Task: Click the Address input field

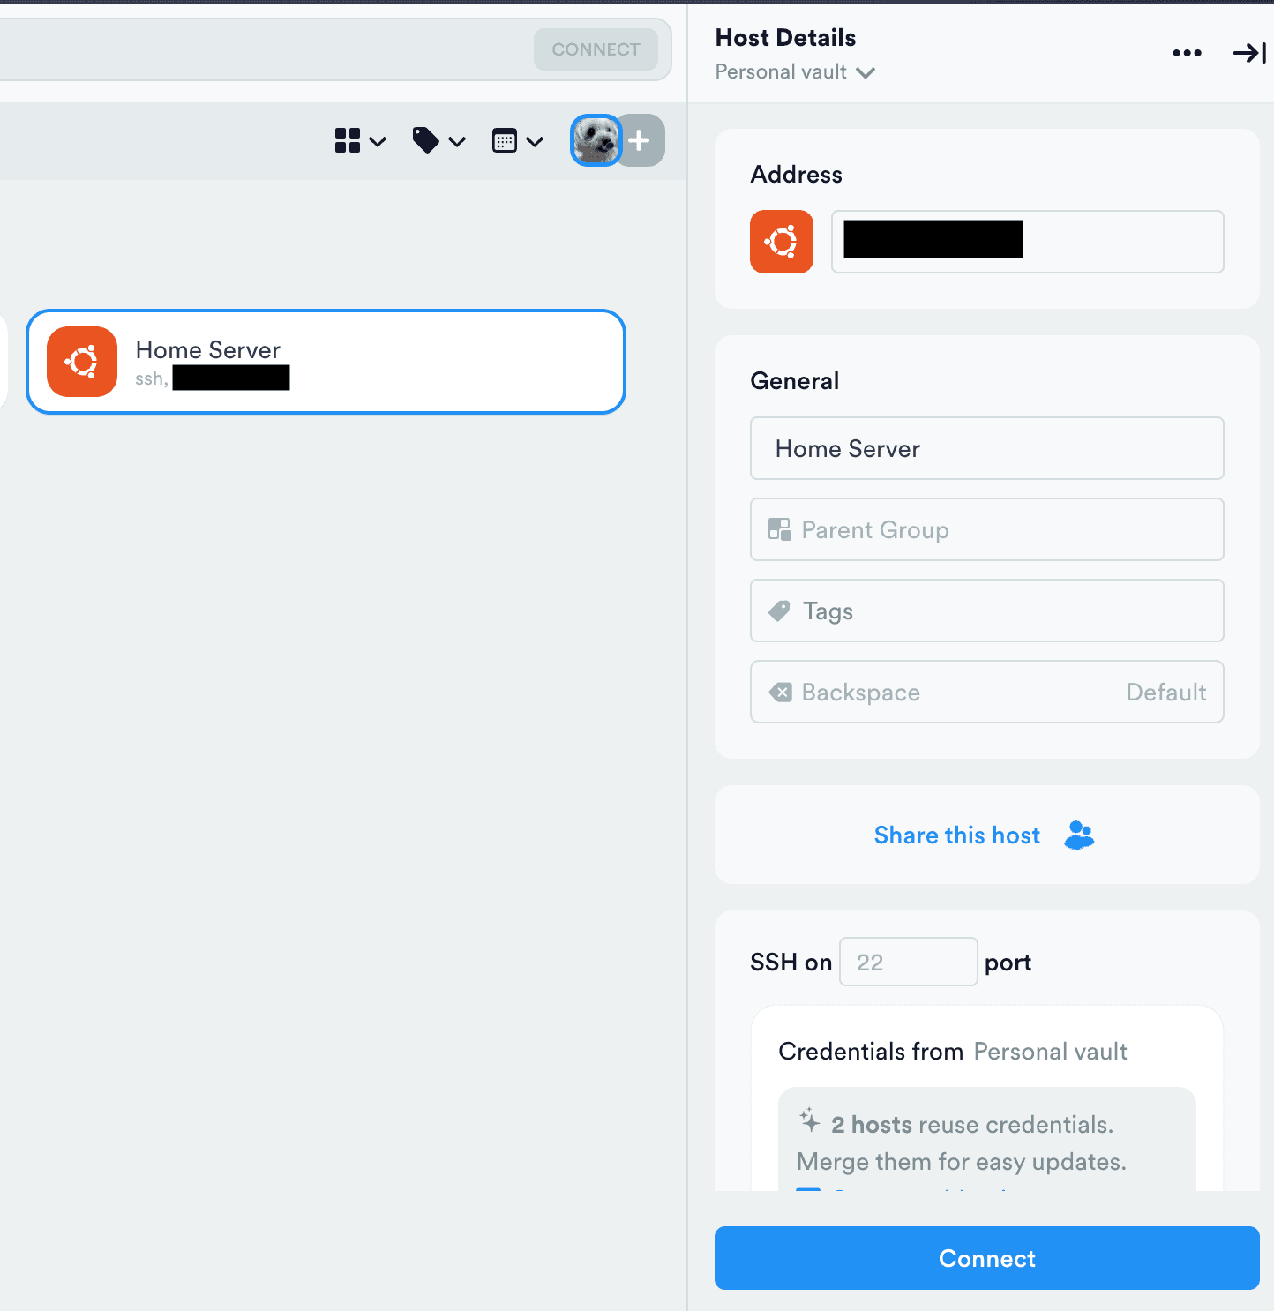Action: click(x=1120, y=242)
